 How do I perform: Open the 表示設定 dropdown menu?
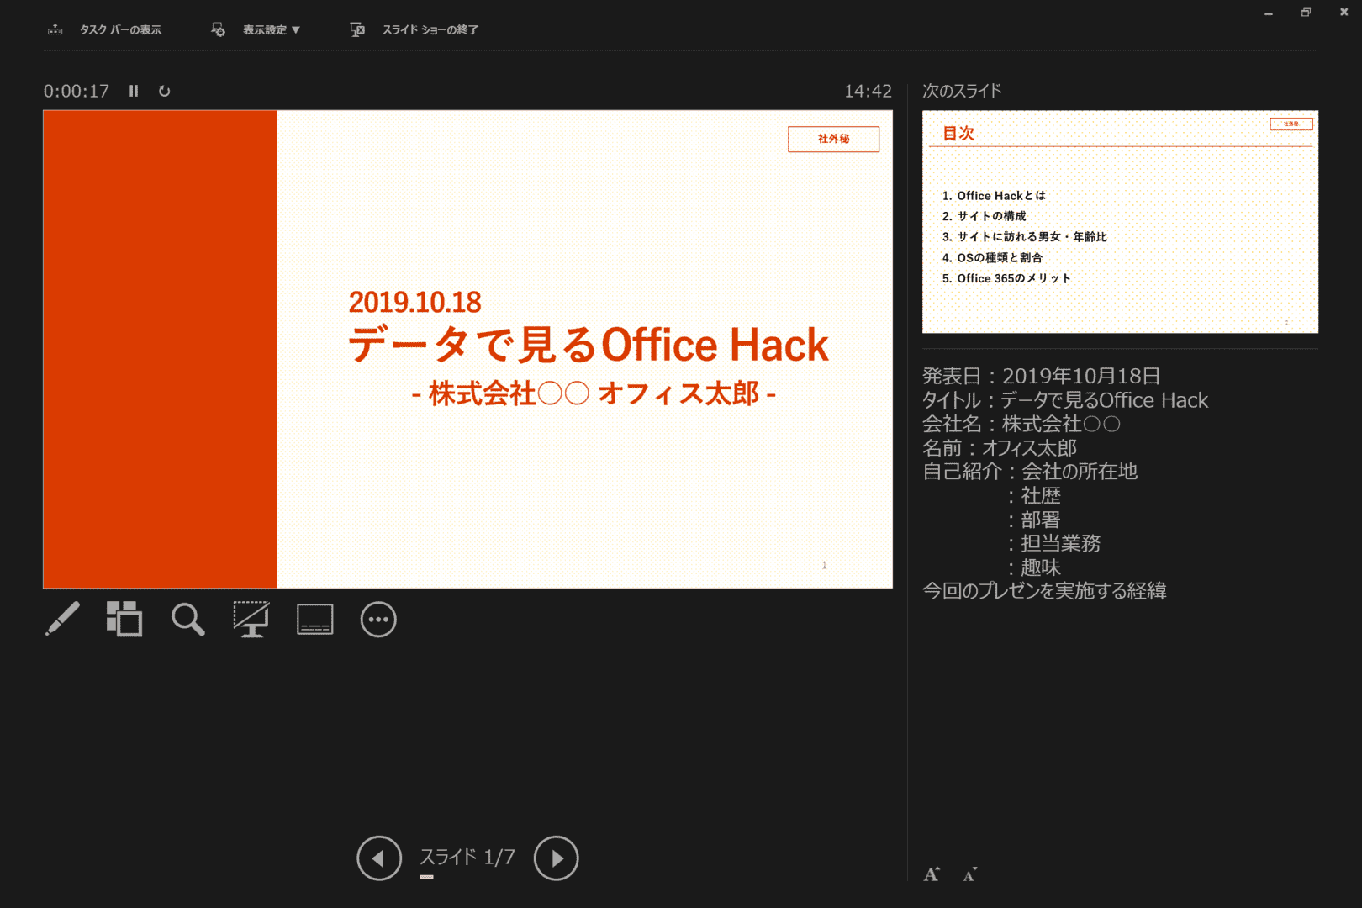click(x=272, y=29)
